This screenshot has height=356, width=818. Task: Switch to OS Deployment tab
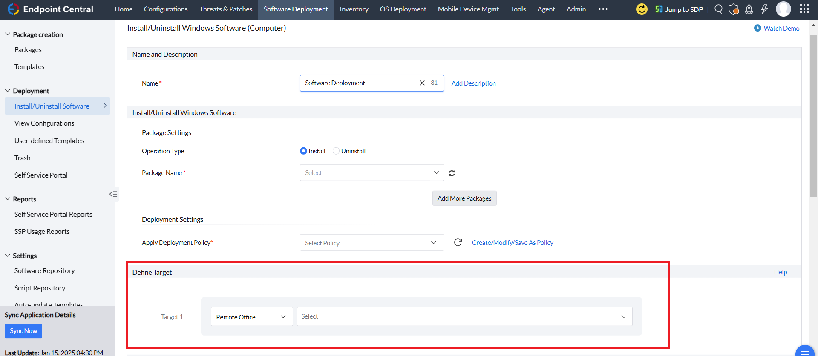point(403,9)
